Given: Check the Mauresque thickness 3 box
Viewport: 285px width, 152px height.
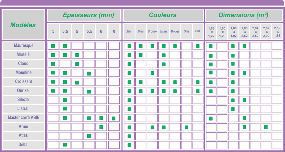Looking at the screenshot, I should [53, 46].
